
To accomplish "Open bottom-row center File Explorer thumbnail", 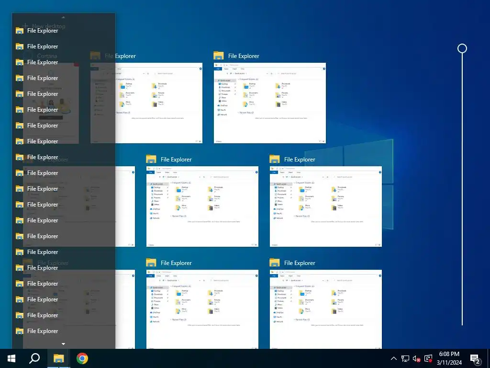I will click(202, 309).
